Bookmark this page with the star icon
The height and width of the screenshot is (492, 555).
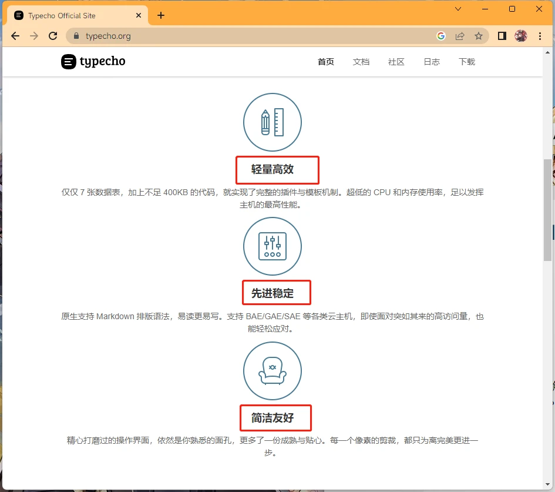(x=479, y=36)
